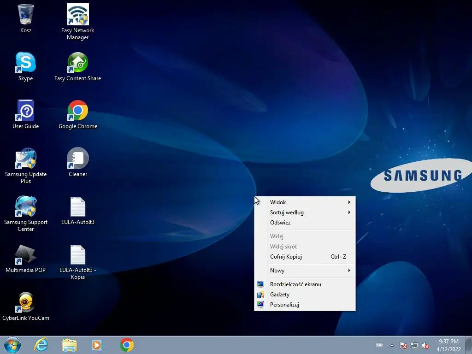The height and width of the screenshot is (354, 472).
Task: Select the Cleaner desktop shortcut
Action: (77, 162)
